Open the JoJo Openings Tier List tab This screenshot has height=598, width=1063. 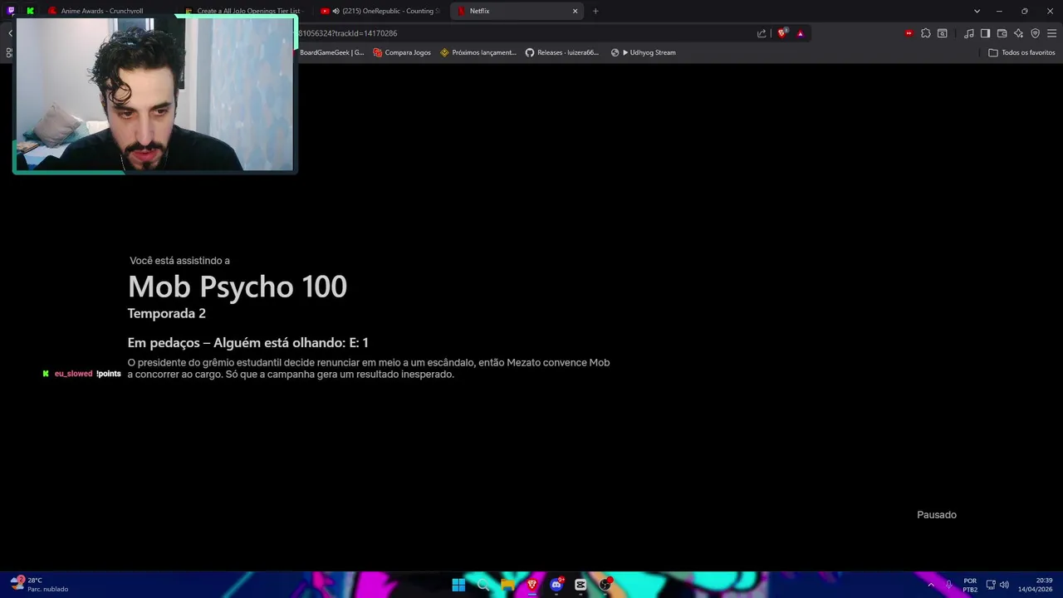245,11
